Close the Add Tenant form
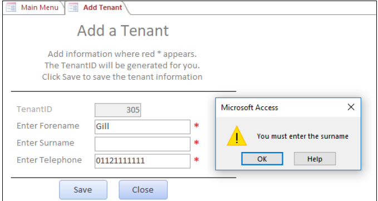The width and height of the screenshot is (378, 201). 143,190
